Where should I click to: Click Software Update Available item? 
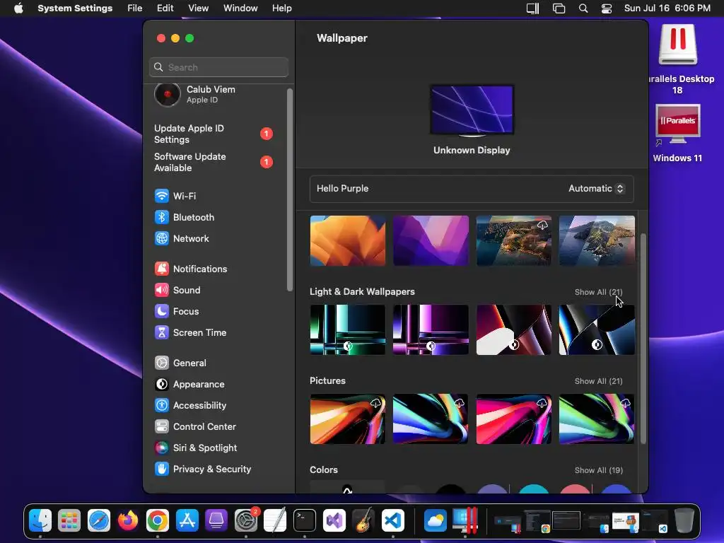coord(214,162)
